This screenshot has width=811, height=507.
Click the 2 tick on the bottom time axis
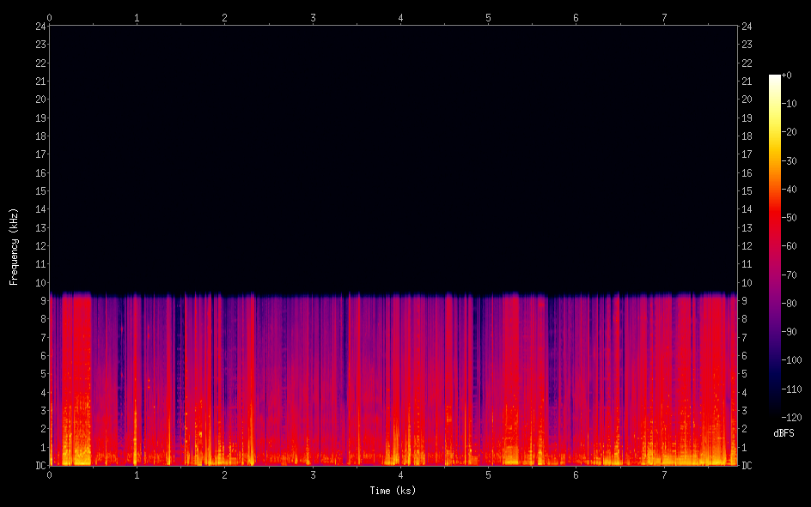point(225,474)
